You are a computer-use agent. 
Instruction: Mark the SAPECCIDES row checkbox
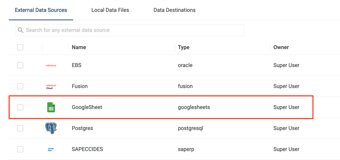point(20,149)
